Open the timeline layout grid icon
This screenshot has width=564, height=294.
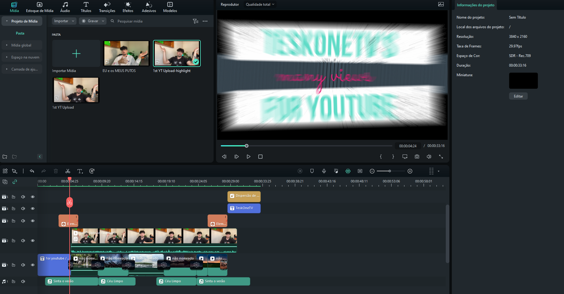(5, 171)
